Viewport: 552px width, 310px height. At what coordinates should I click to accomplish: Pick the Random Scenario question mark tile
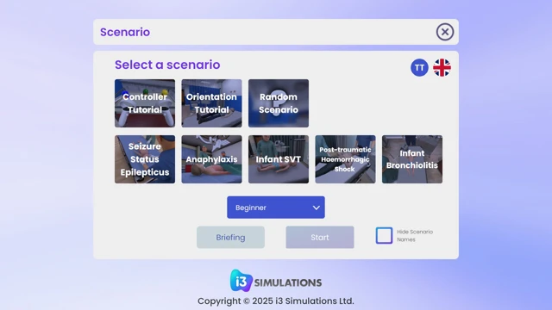coord(279,103)
